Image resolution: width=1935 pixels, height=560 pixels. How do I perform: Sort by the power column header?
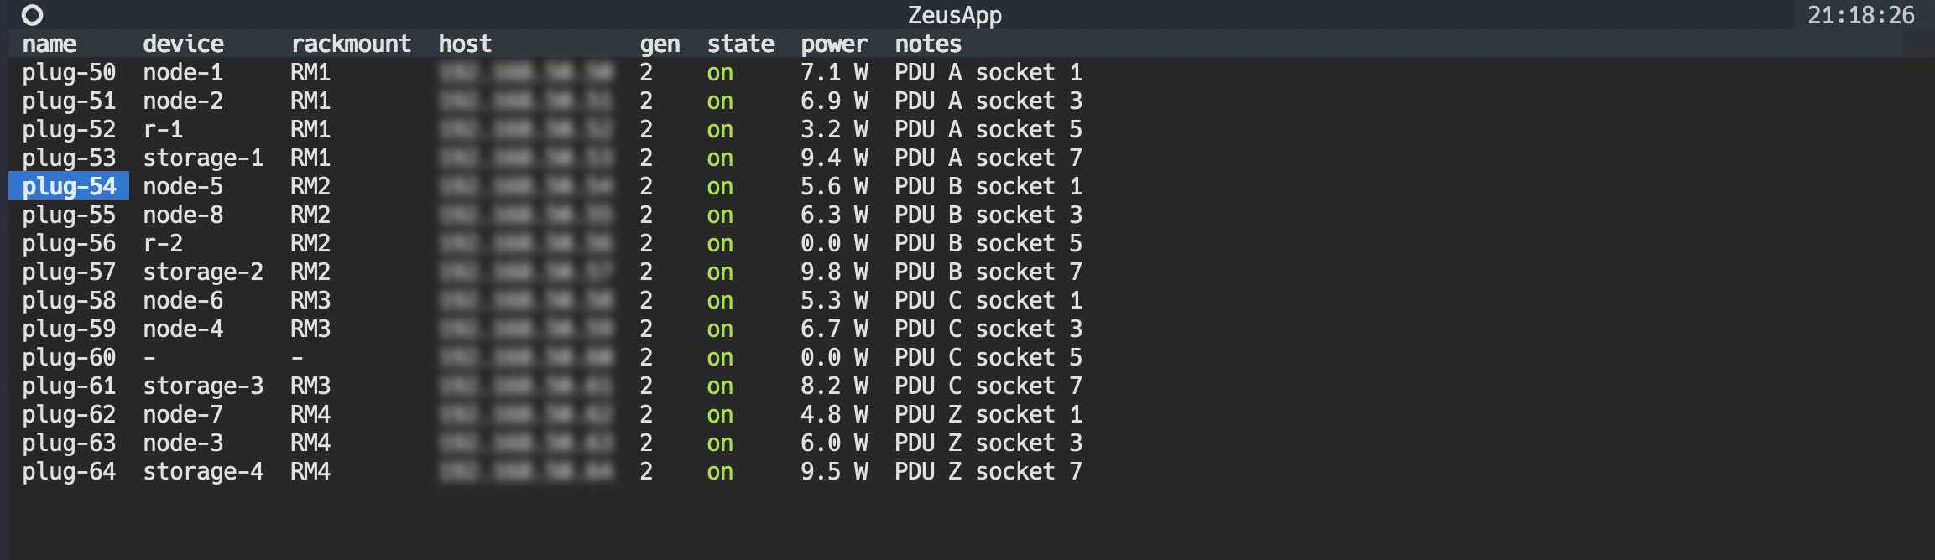[x=834, y=44]
